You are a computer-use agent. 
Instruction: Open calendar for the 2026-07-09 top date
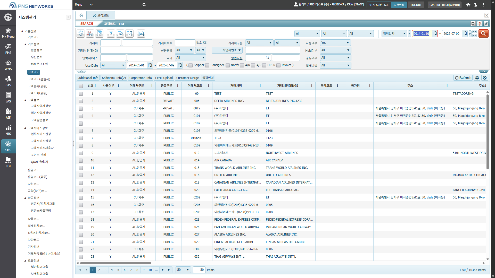(x=465, y=33)
